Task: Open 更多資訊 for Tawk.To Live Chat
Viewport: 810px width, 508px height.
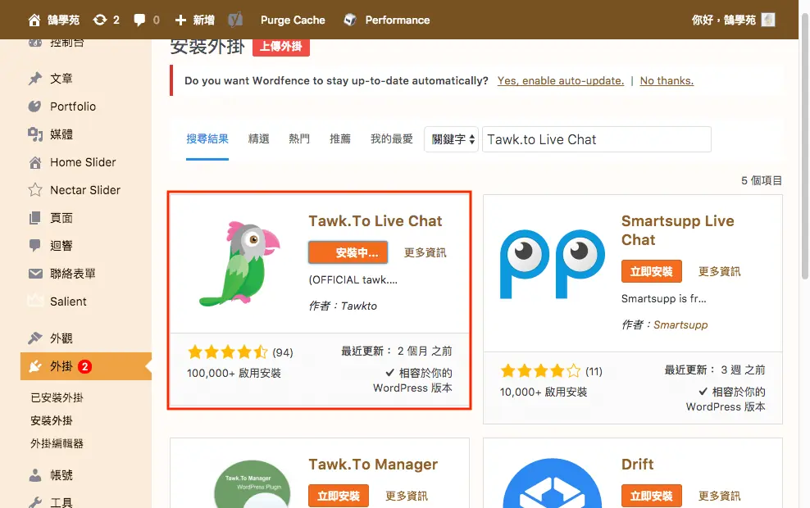Action: [425, 252]
